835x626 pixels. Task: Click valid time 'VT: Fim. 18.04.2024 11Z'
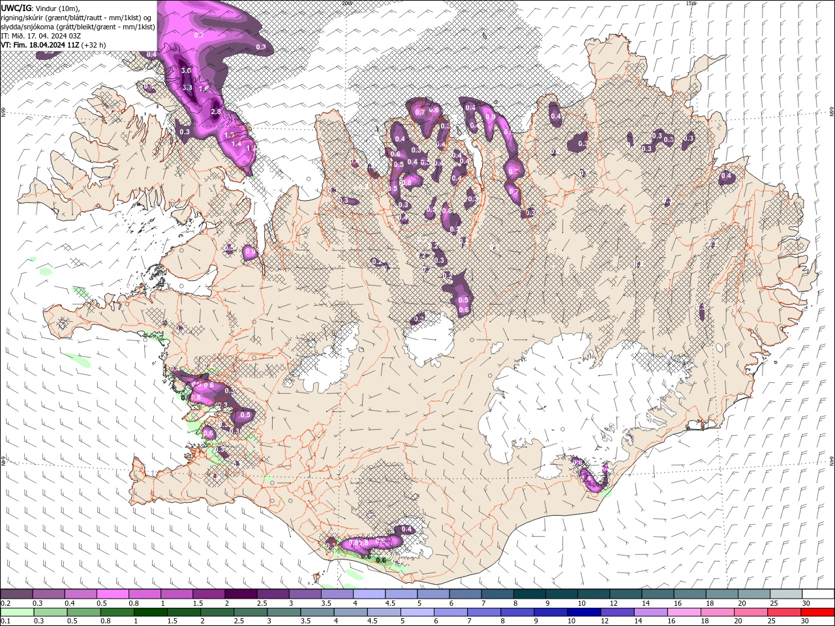[x=40, y=45]
